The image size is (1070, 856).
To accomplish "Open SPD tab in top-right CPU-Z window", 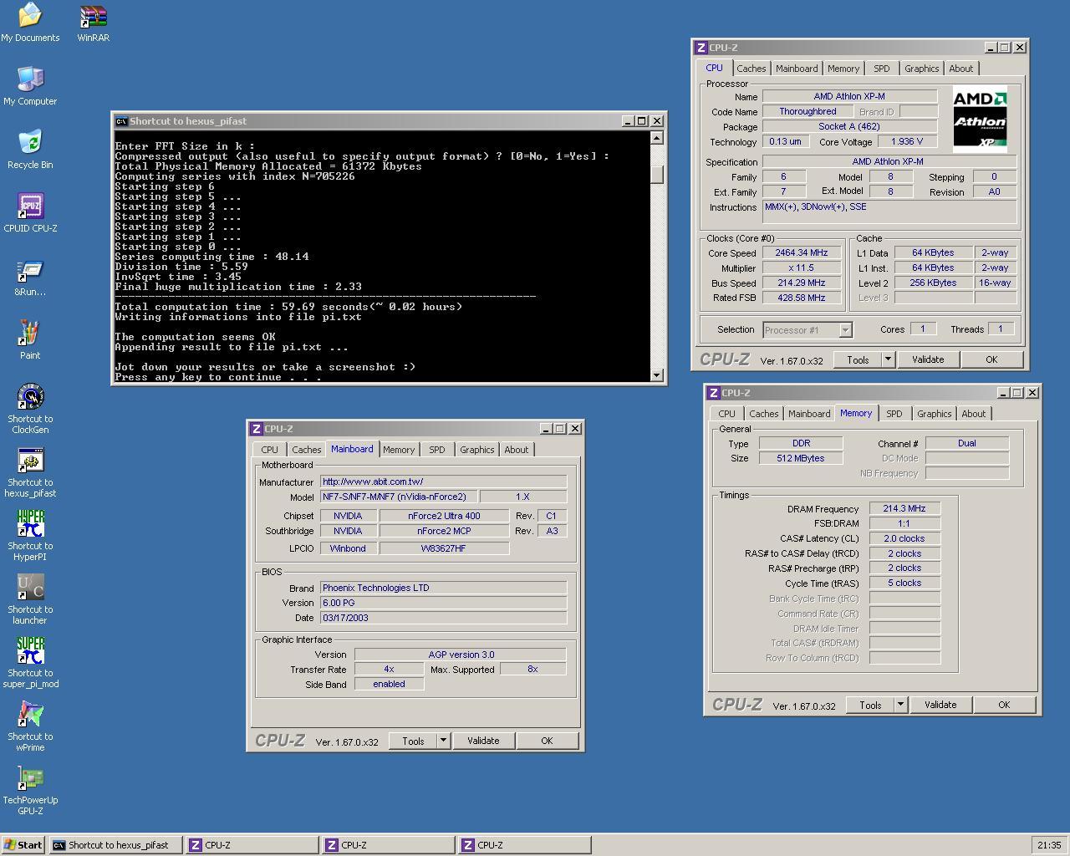I will [882, 69].
